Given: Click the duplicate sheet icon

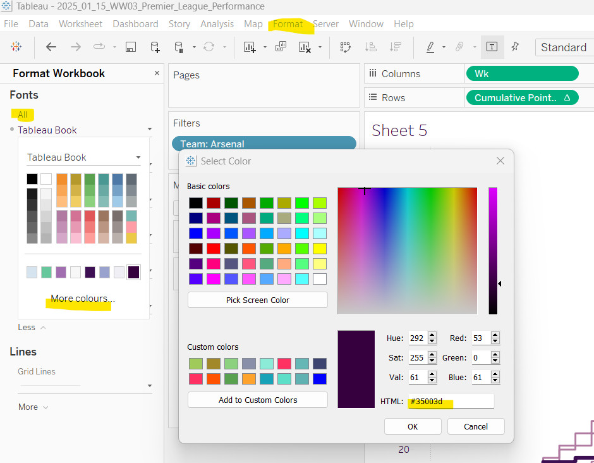Looking at the screenshot, I should pyautogui.click(x=281, y=47).
